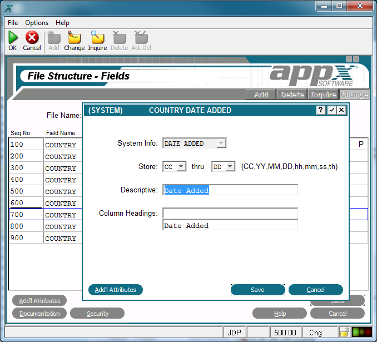Click the Cancel button in dialog
The image size is (377, 342).
[x=315, y=290]
